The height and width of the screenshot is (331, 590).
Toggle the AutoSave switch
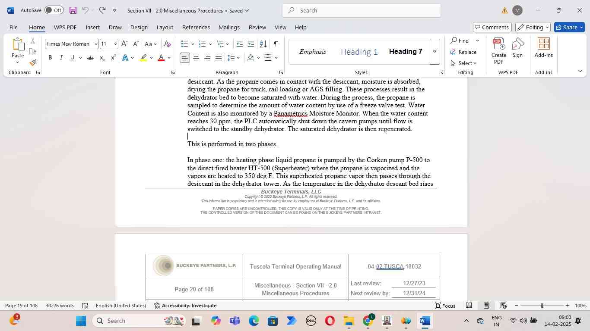click(54, 10)
